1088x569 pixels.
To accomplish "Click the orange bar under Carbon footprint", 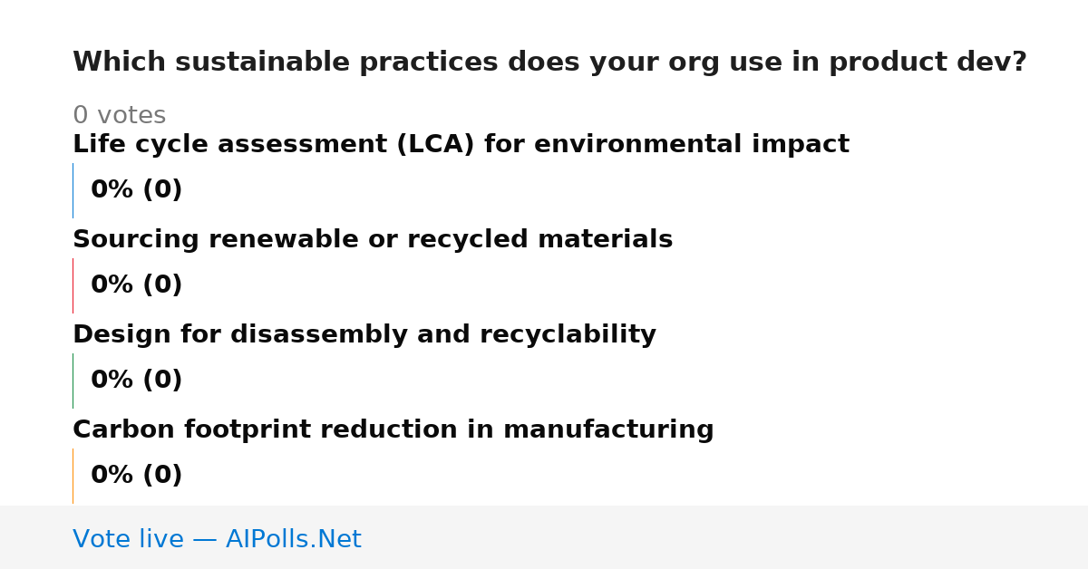I will tap(73, 476).
